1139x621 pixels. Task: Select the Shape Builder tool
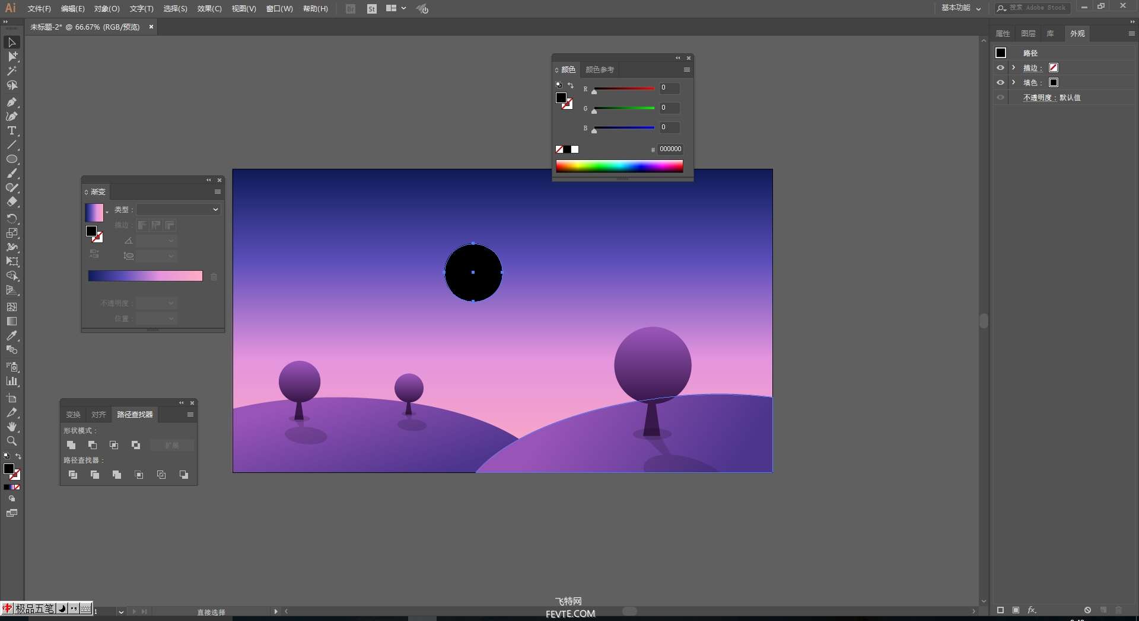point(12,276)
